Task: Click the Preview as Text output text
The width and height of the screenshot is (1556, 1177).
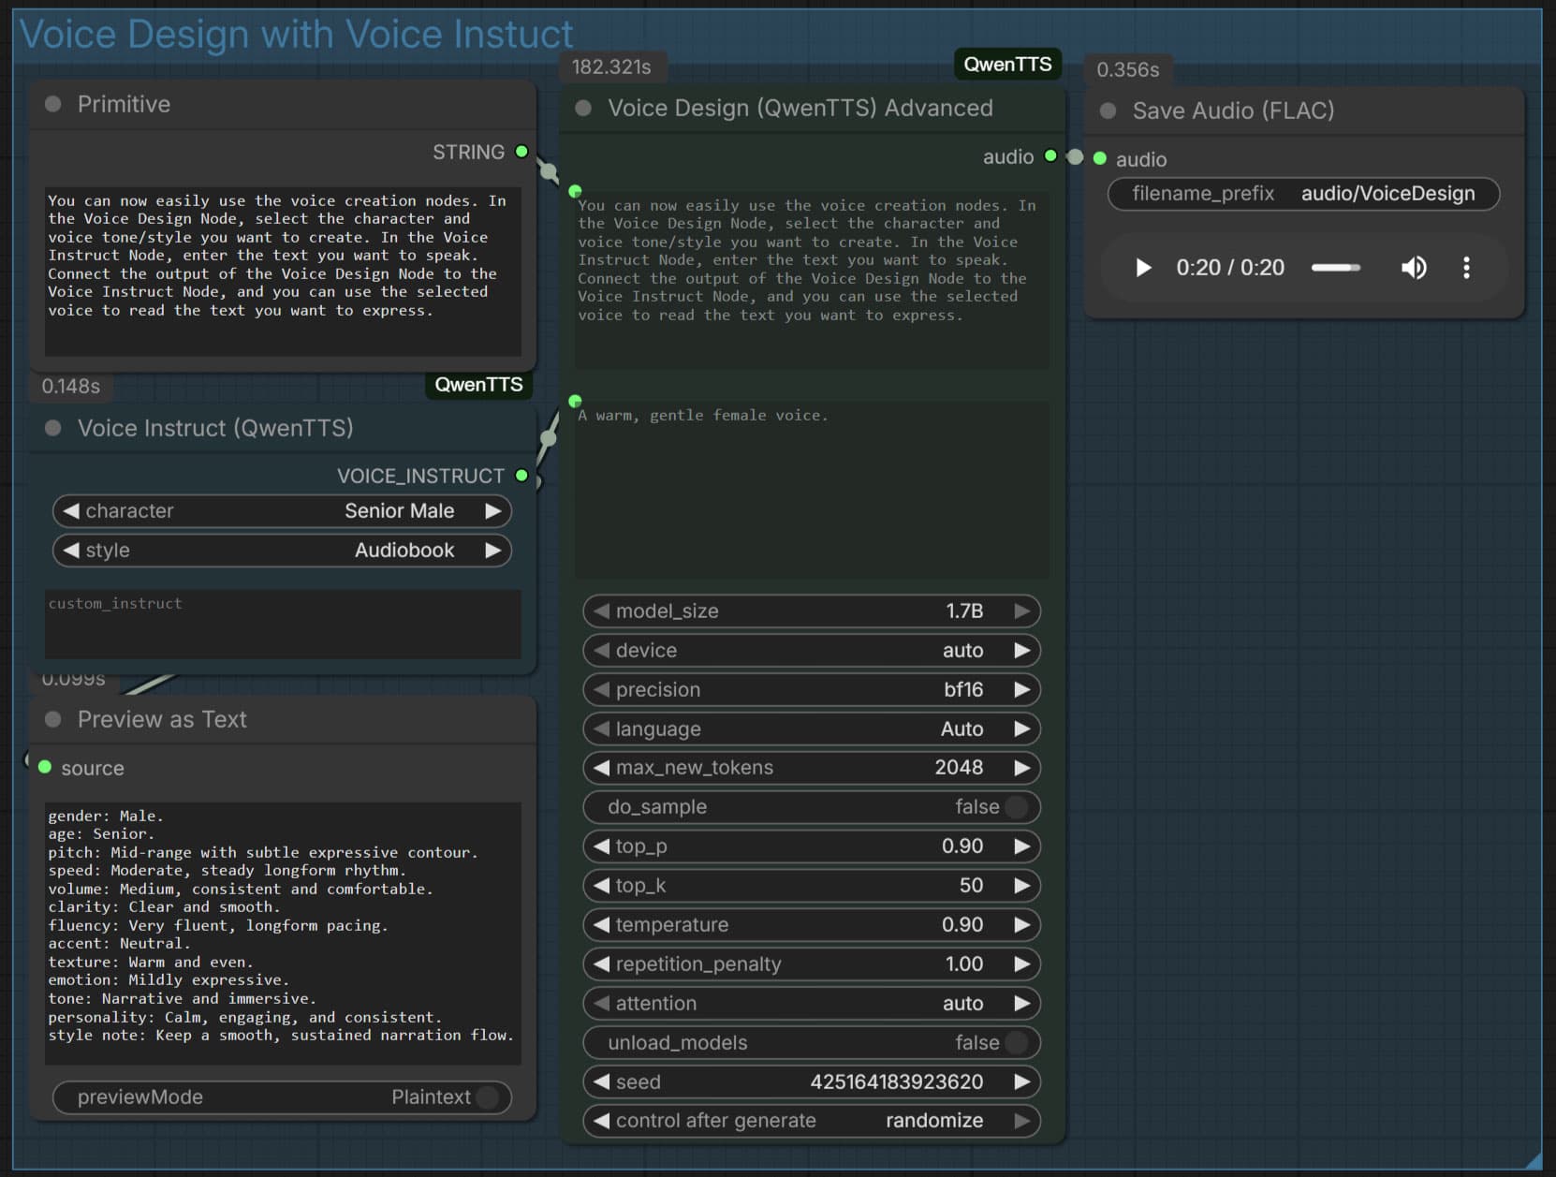Action: coord(283,934)
